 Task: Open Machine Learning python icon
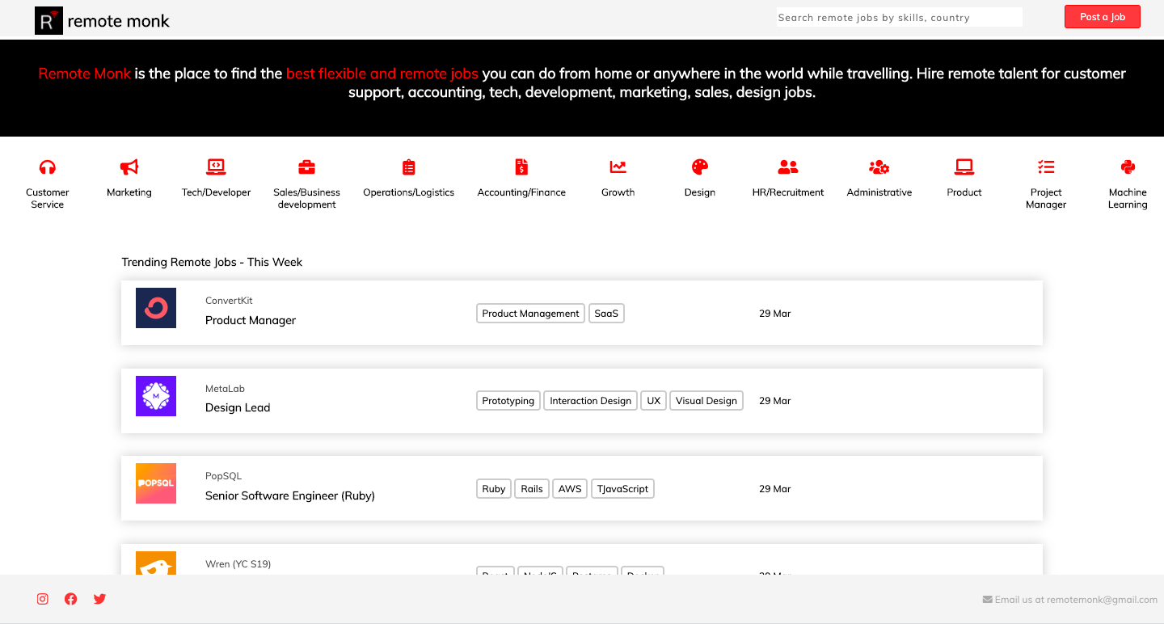1128,167
